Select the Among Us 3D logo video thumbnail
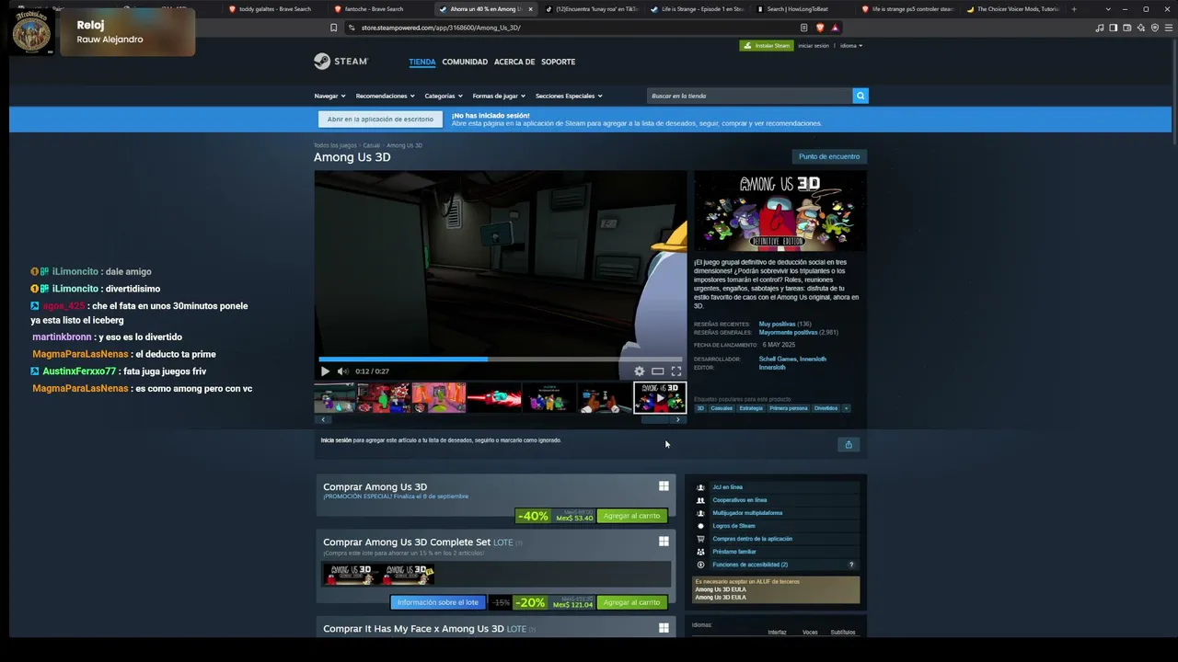 click(660, 398)
